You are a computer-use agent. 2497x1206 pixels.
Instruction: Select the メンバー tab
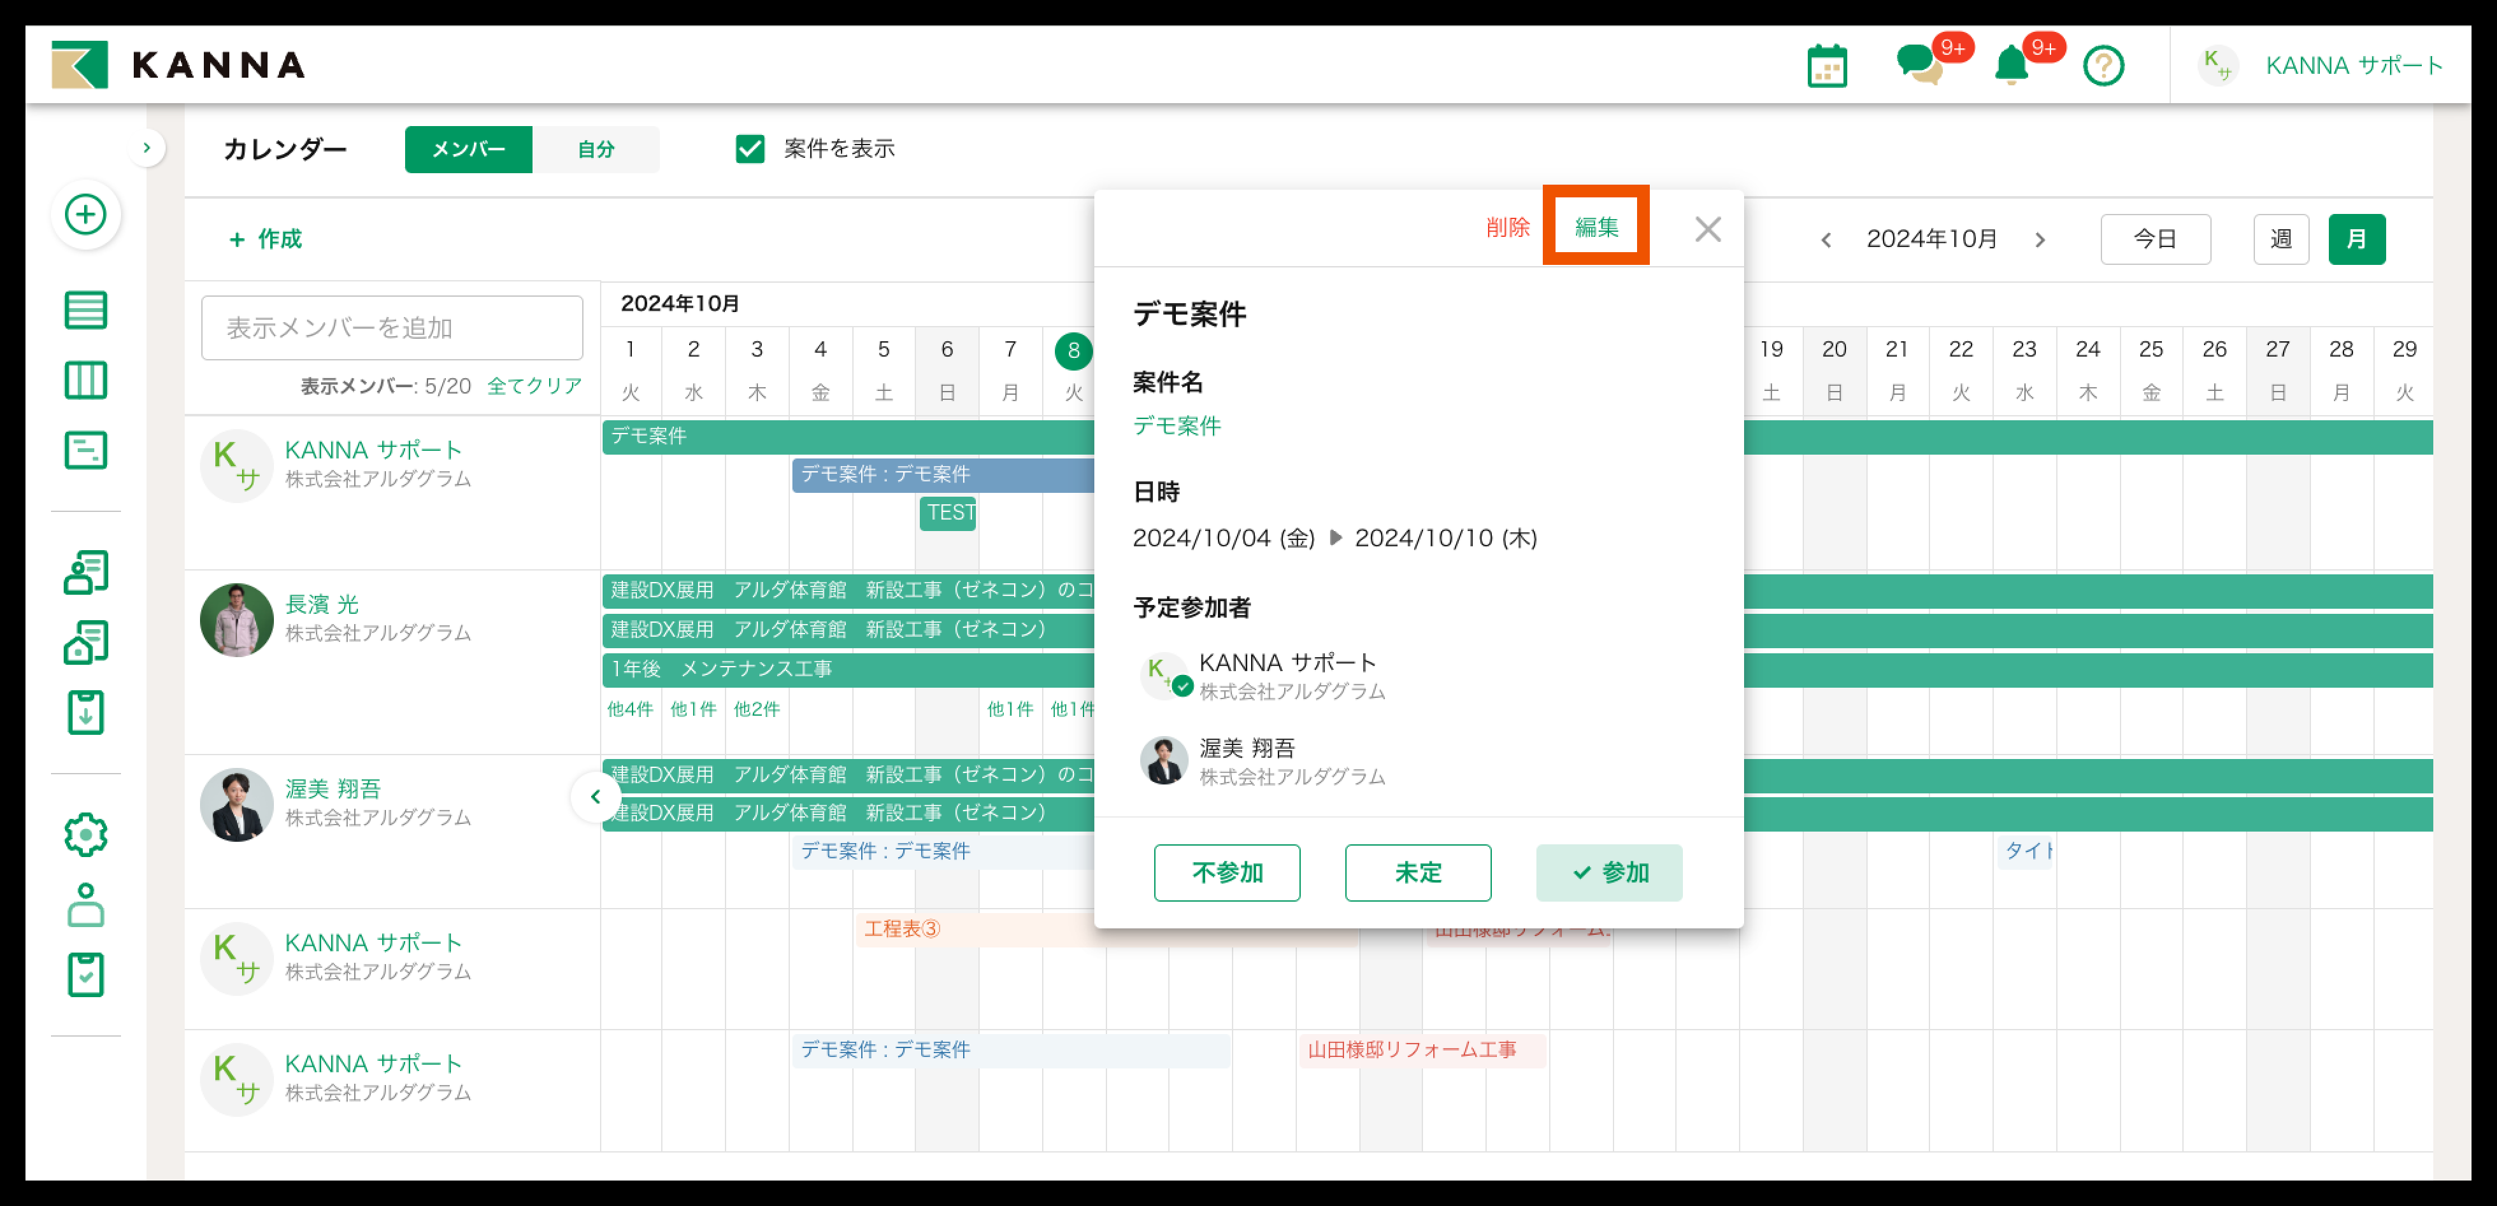(468, 149)
